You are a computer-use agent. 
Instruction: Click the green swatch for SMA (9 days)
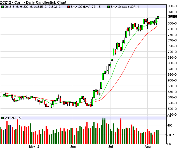(x=109, y=7)
